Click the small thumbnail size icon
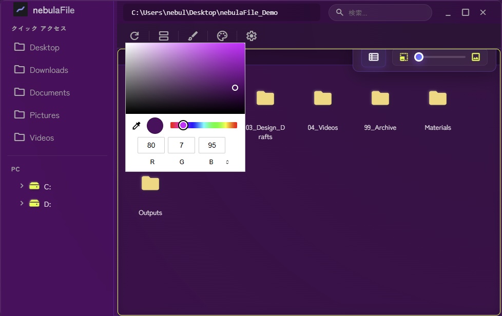 [404, 57]
